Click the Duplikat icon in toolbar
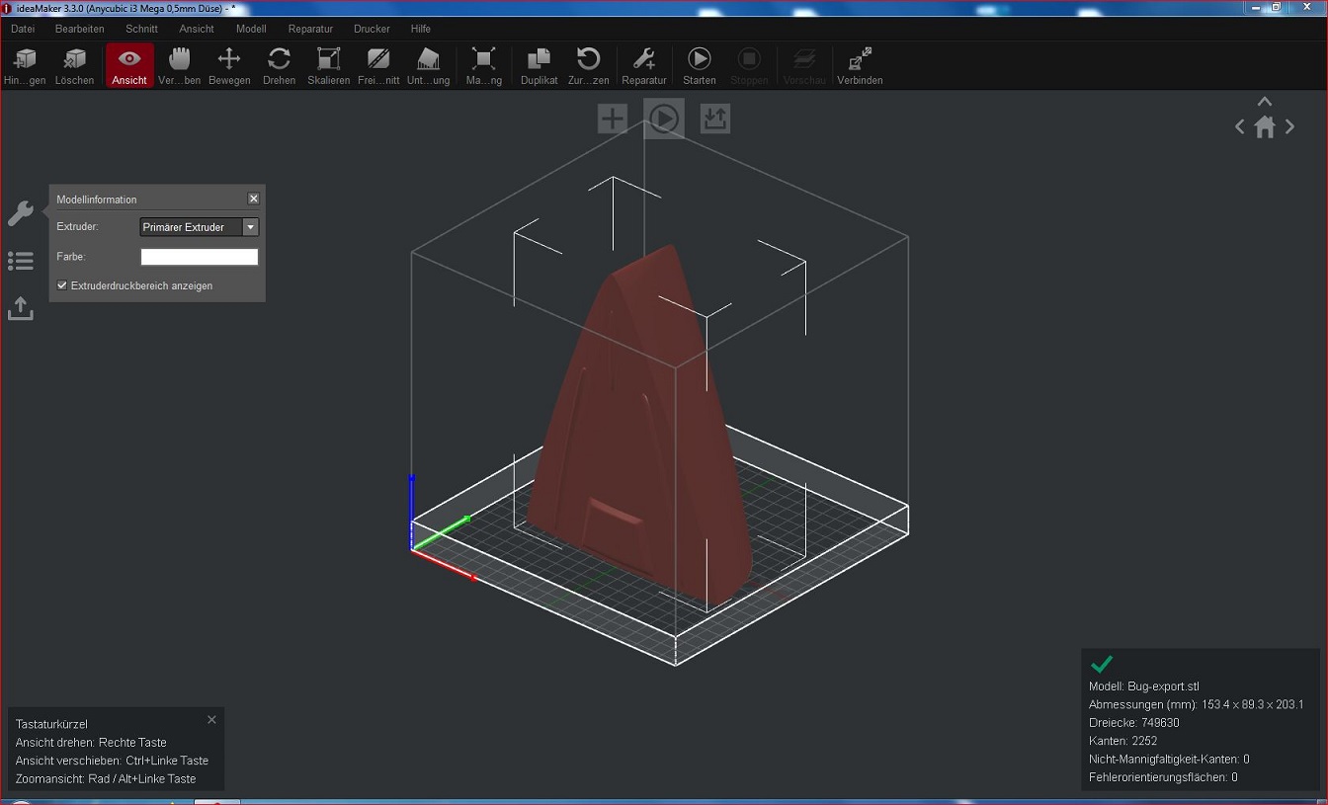The image size is (1328, 805). 539,65
